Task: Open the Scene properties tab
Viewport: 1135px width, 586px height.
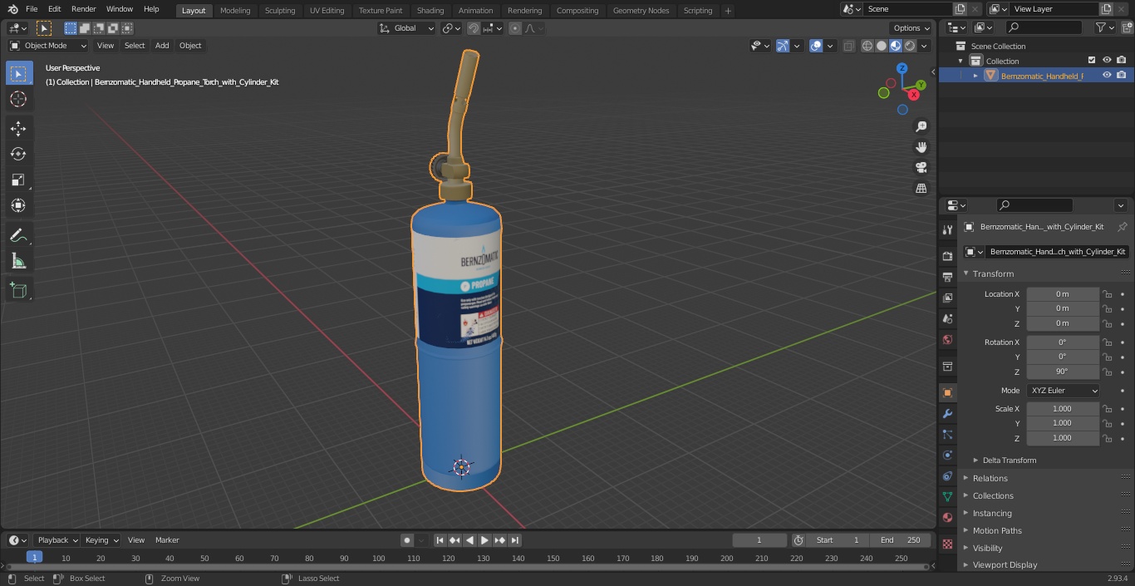Action: 947,318
